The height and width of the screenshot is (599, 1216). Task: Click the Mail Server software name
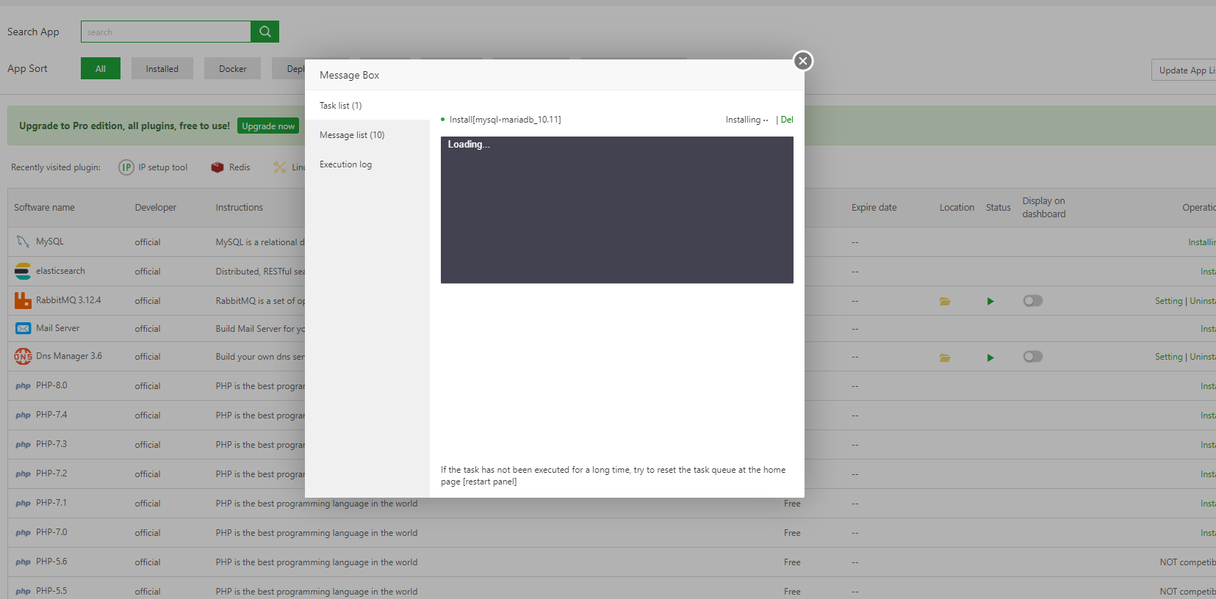(58, 328)
